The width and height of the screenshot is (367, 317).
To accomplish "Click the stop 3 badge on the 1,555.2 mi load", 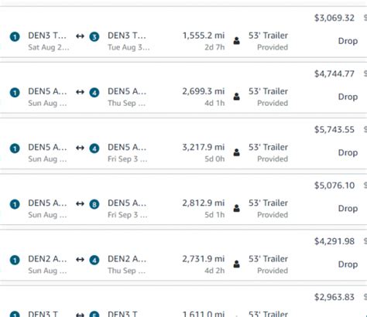I will point(94,36).
